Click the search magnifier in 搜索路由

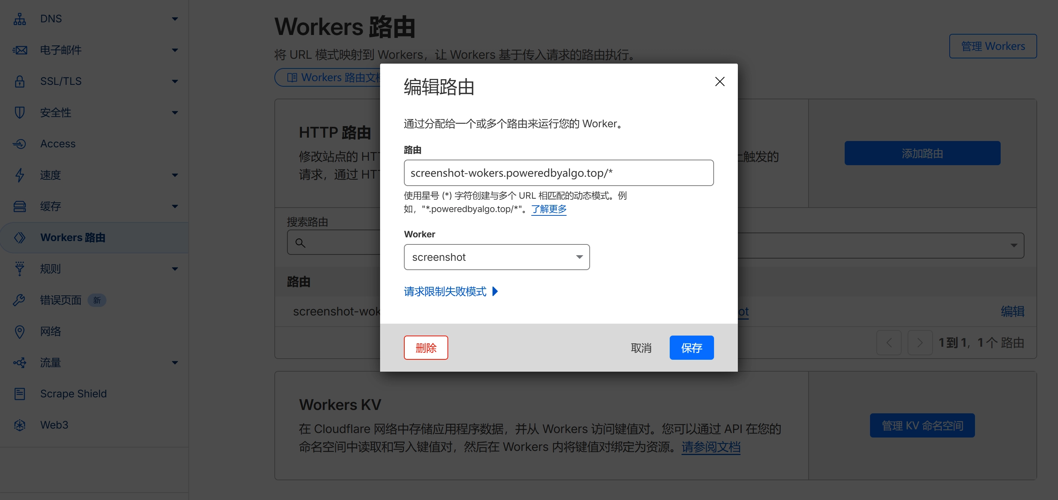click(300, 243)
